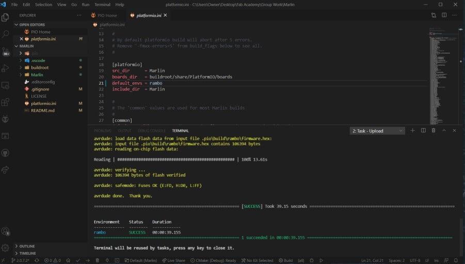Switch to the PROBLEMS panel tab

point(103,131)
